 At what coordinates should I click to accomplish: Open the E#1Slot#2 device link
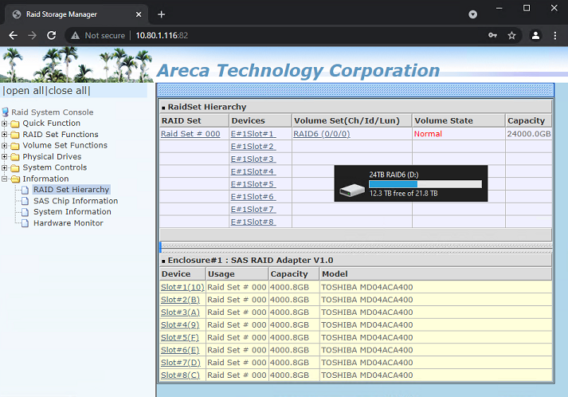(253, 147)
